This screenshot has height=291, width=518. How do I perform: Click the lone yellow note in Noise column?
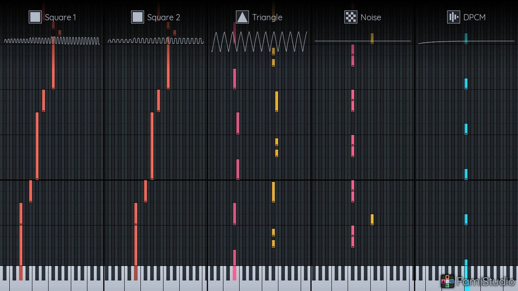click(372, 220)
